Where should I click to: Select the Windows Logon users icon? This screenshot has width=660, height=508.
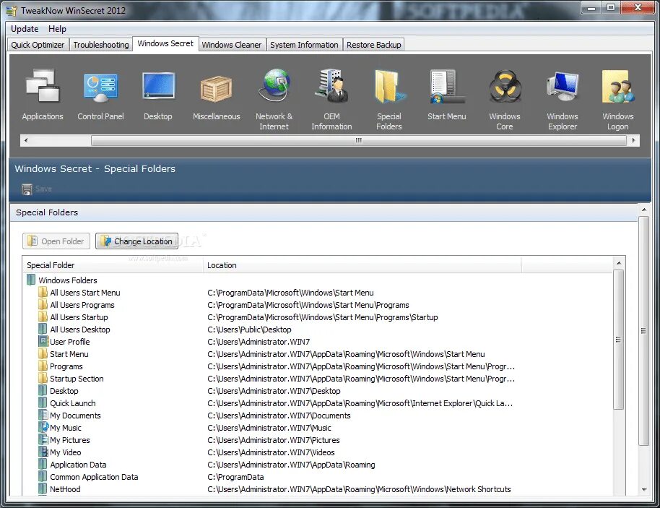pos(617,86)
